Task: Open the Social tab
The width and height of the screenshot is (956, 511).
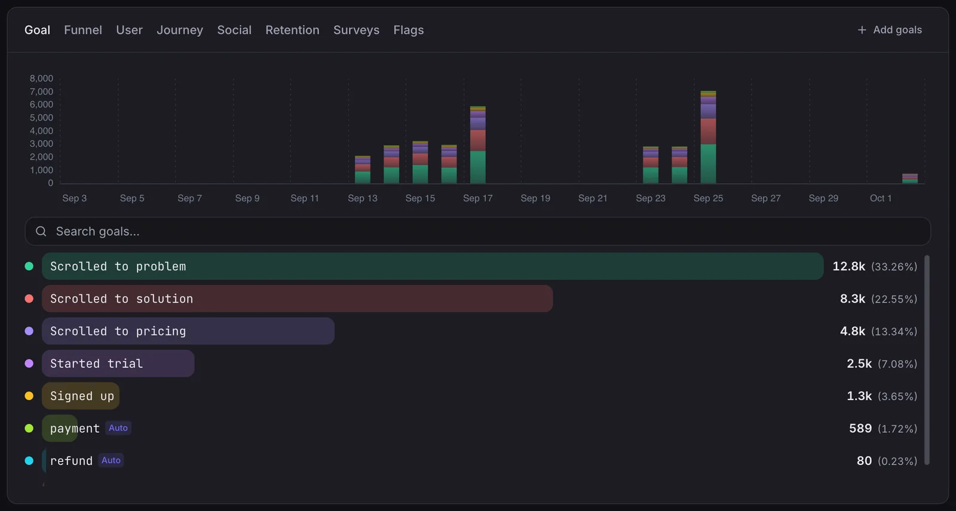Action: click(234, 30)
